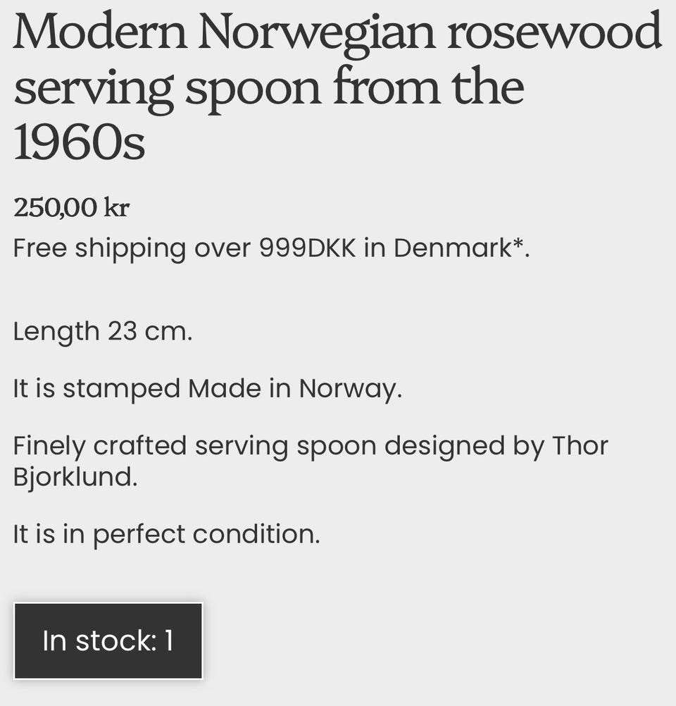
Task: Click the word "Length" in the dimensions line
Action: (x=56, y=330)
